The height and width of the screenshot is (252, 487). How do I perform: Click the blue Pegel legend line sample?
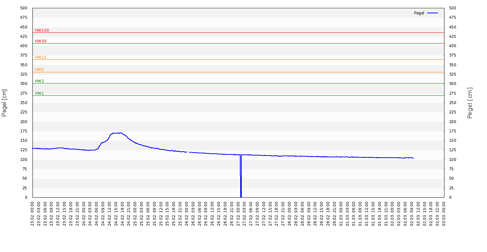click(432, 13)
